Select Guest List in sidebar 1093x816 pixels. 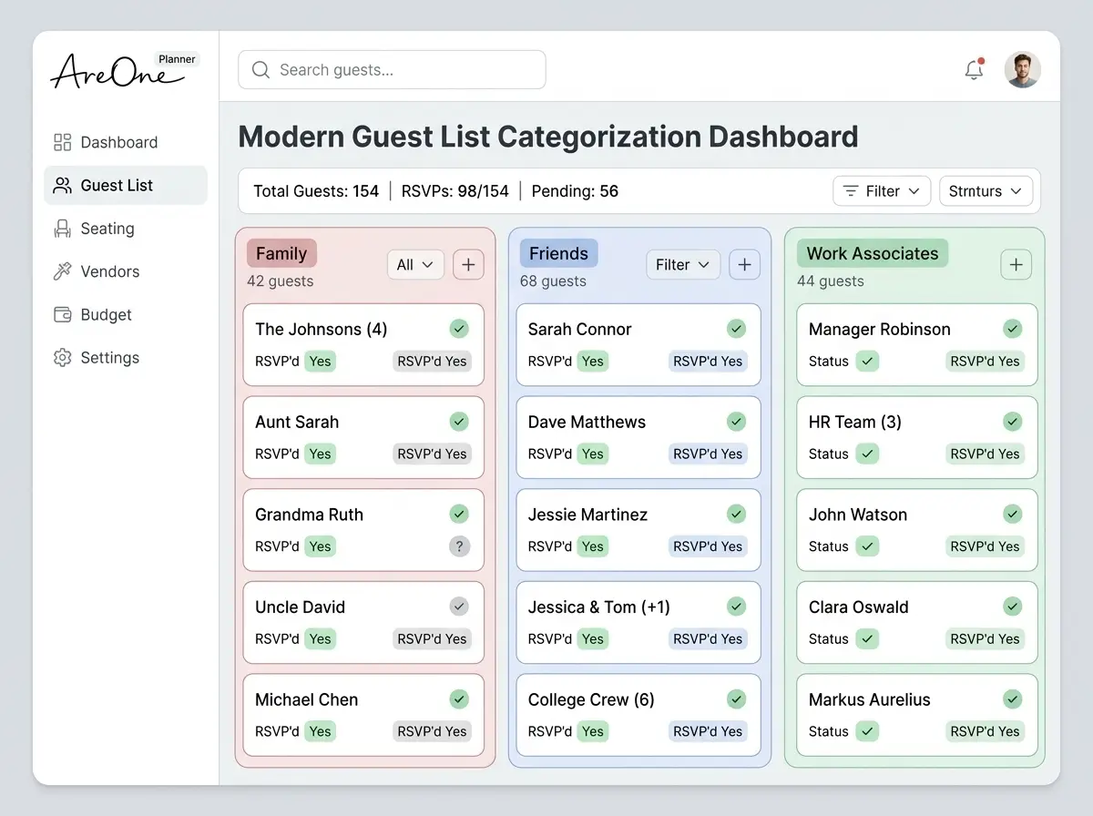126,185
